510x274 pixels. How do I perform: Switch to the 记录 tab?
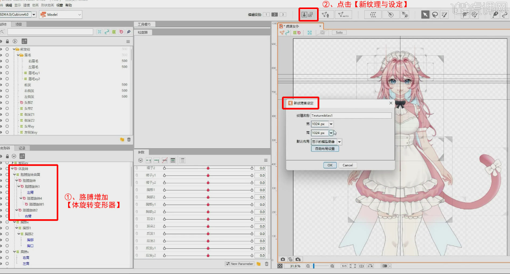[x=22, y=148]
